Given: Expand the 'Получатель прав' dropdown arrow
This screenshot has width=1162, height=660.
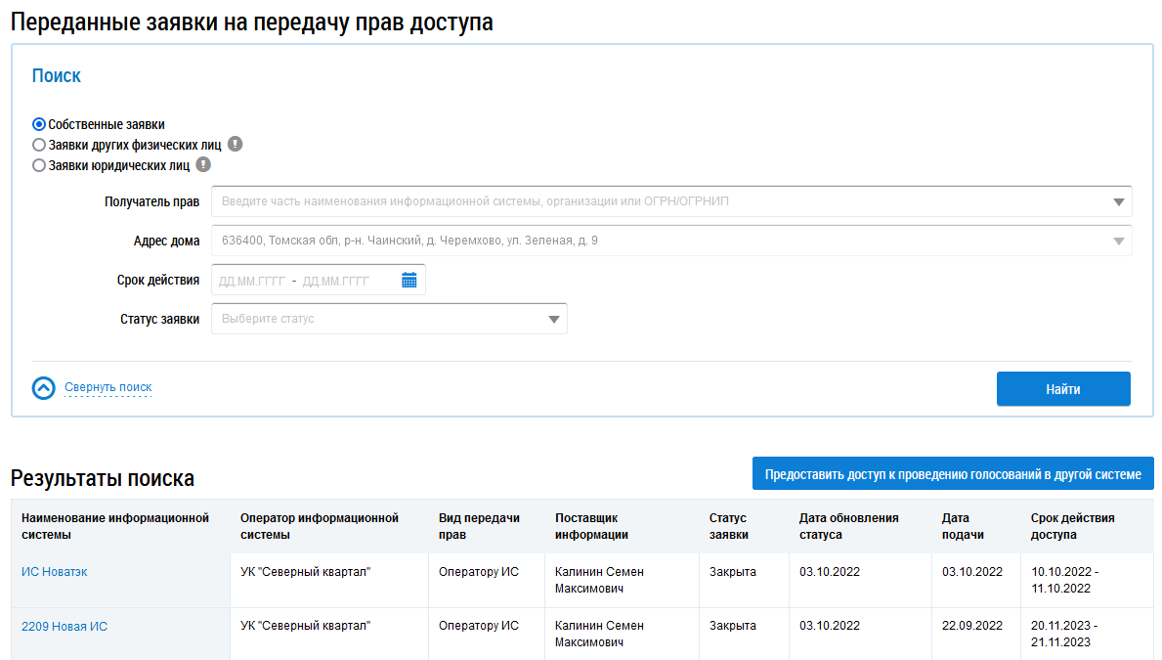Looking at the screenshot, I should point(1118,202).
